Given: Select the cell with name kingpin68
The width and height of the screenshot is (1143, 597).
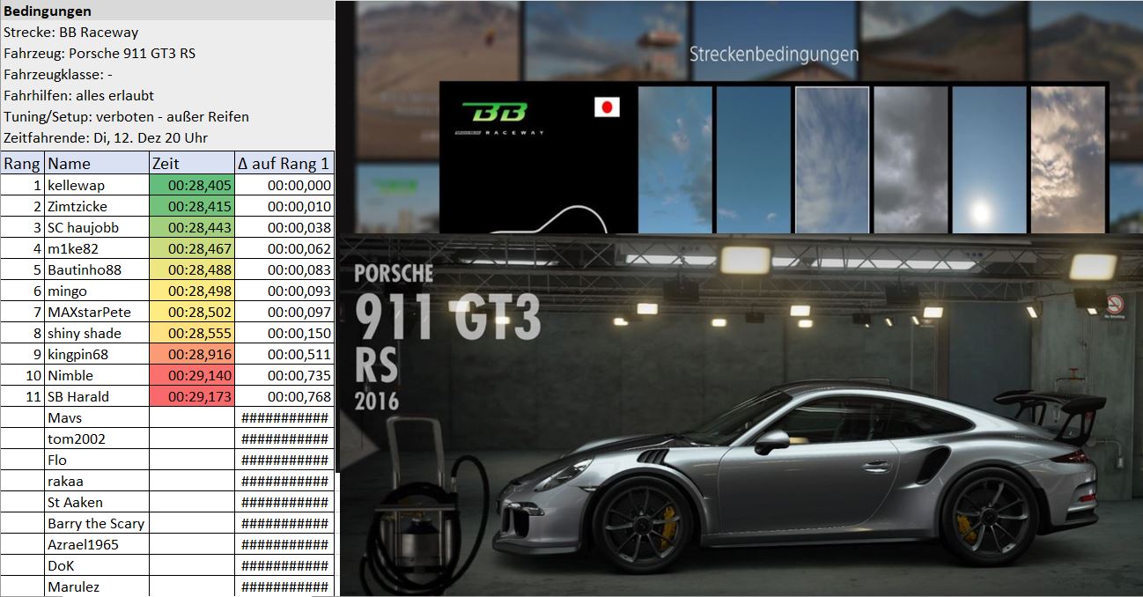Looking at the screenshot, I should point(97,354).
